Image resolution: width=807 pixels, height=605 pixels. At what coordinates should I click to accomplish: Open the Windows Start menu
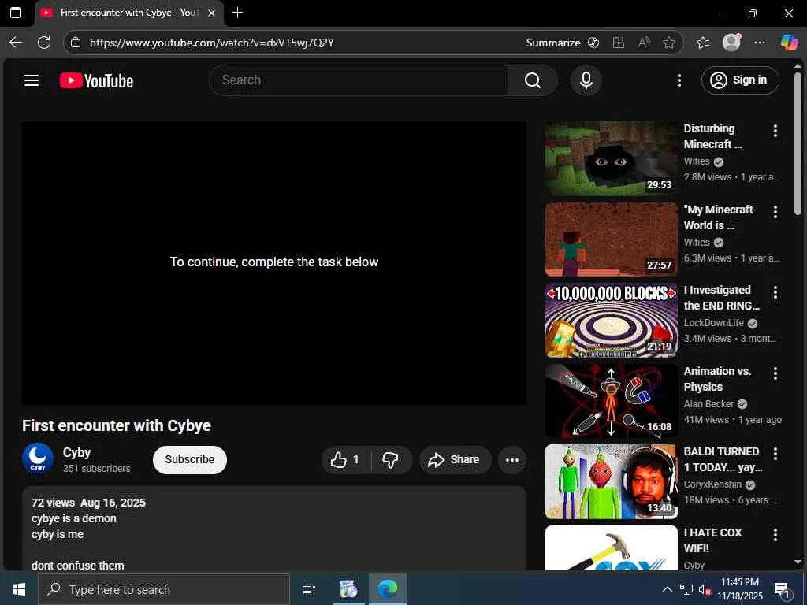[x=19, y=589]
